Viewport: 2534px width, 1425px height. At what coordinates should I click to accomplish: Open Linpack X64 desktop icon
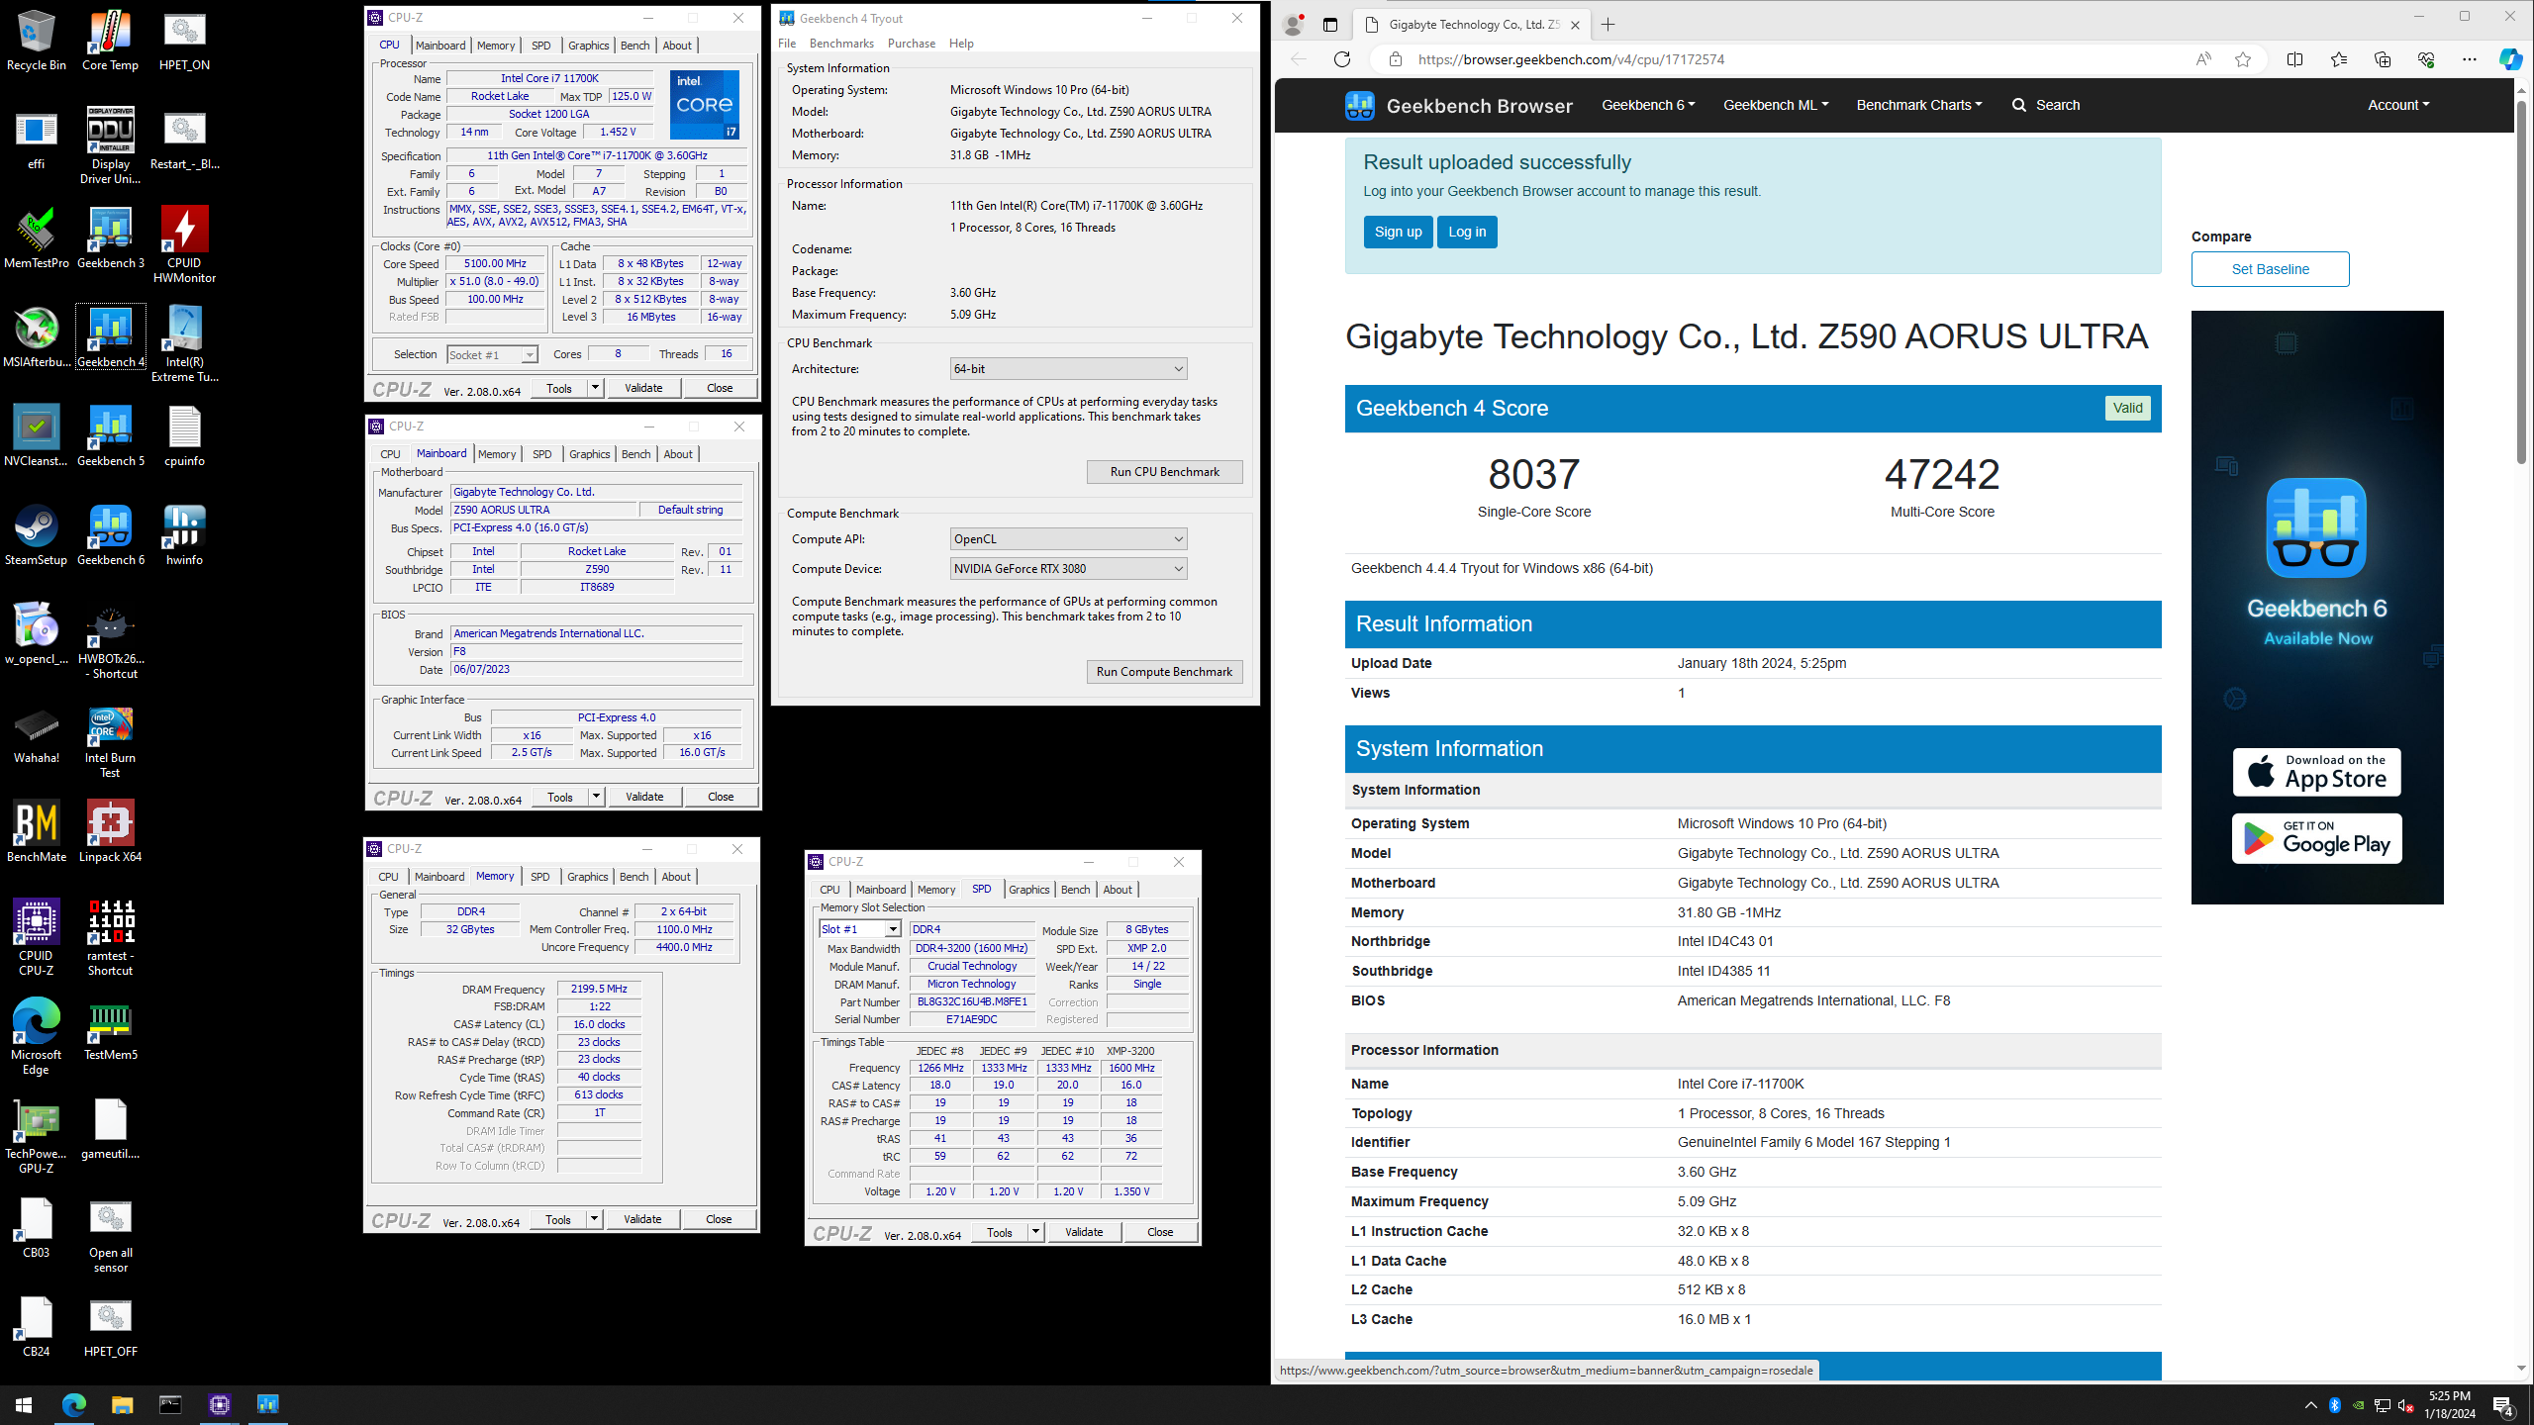click(110, 832)
